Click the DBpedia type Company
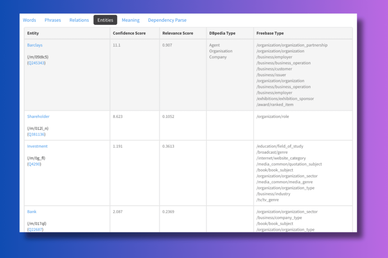 point(218,57)
